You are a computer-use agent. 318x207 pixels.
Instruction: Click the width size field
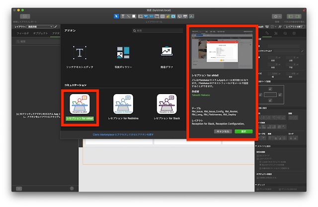(274, 74)
